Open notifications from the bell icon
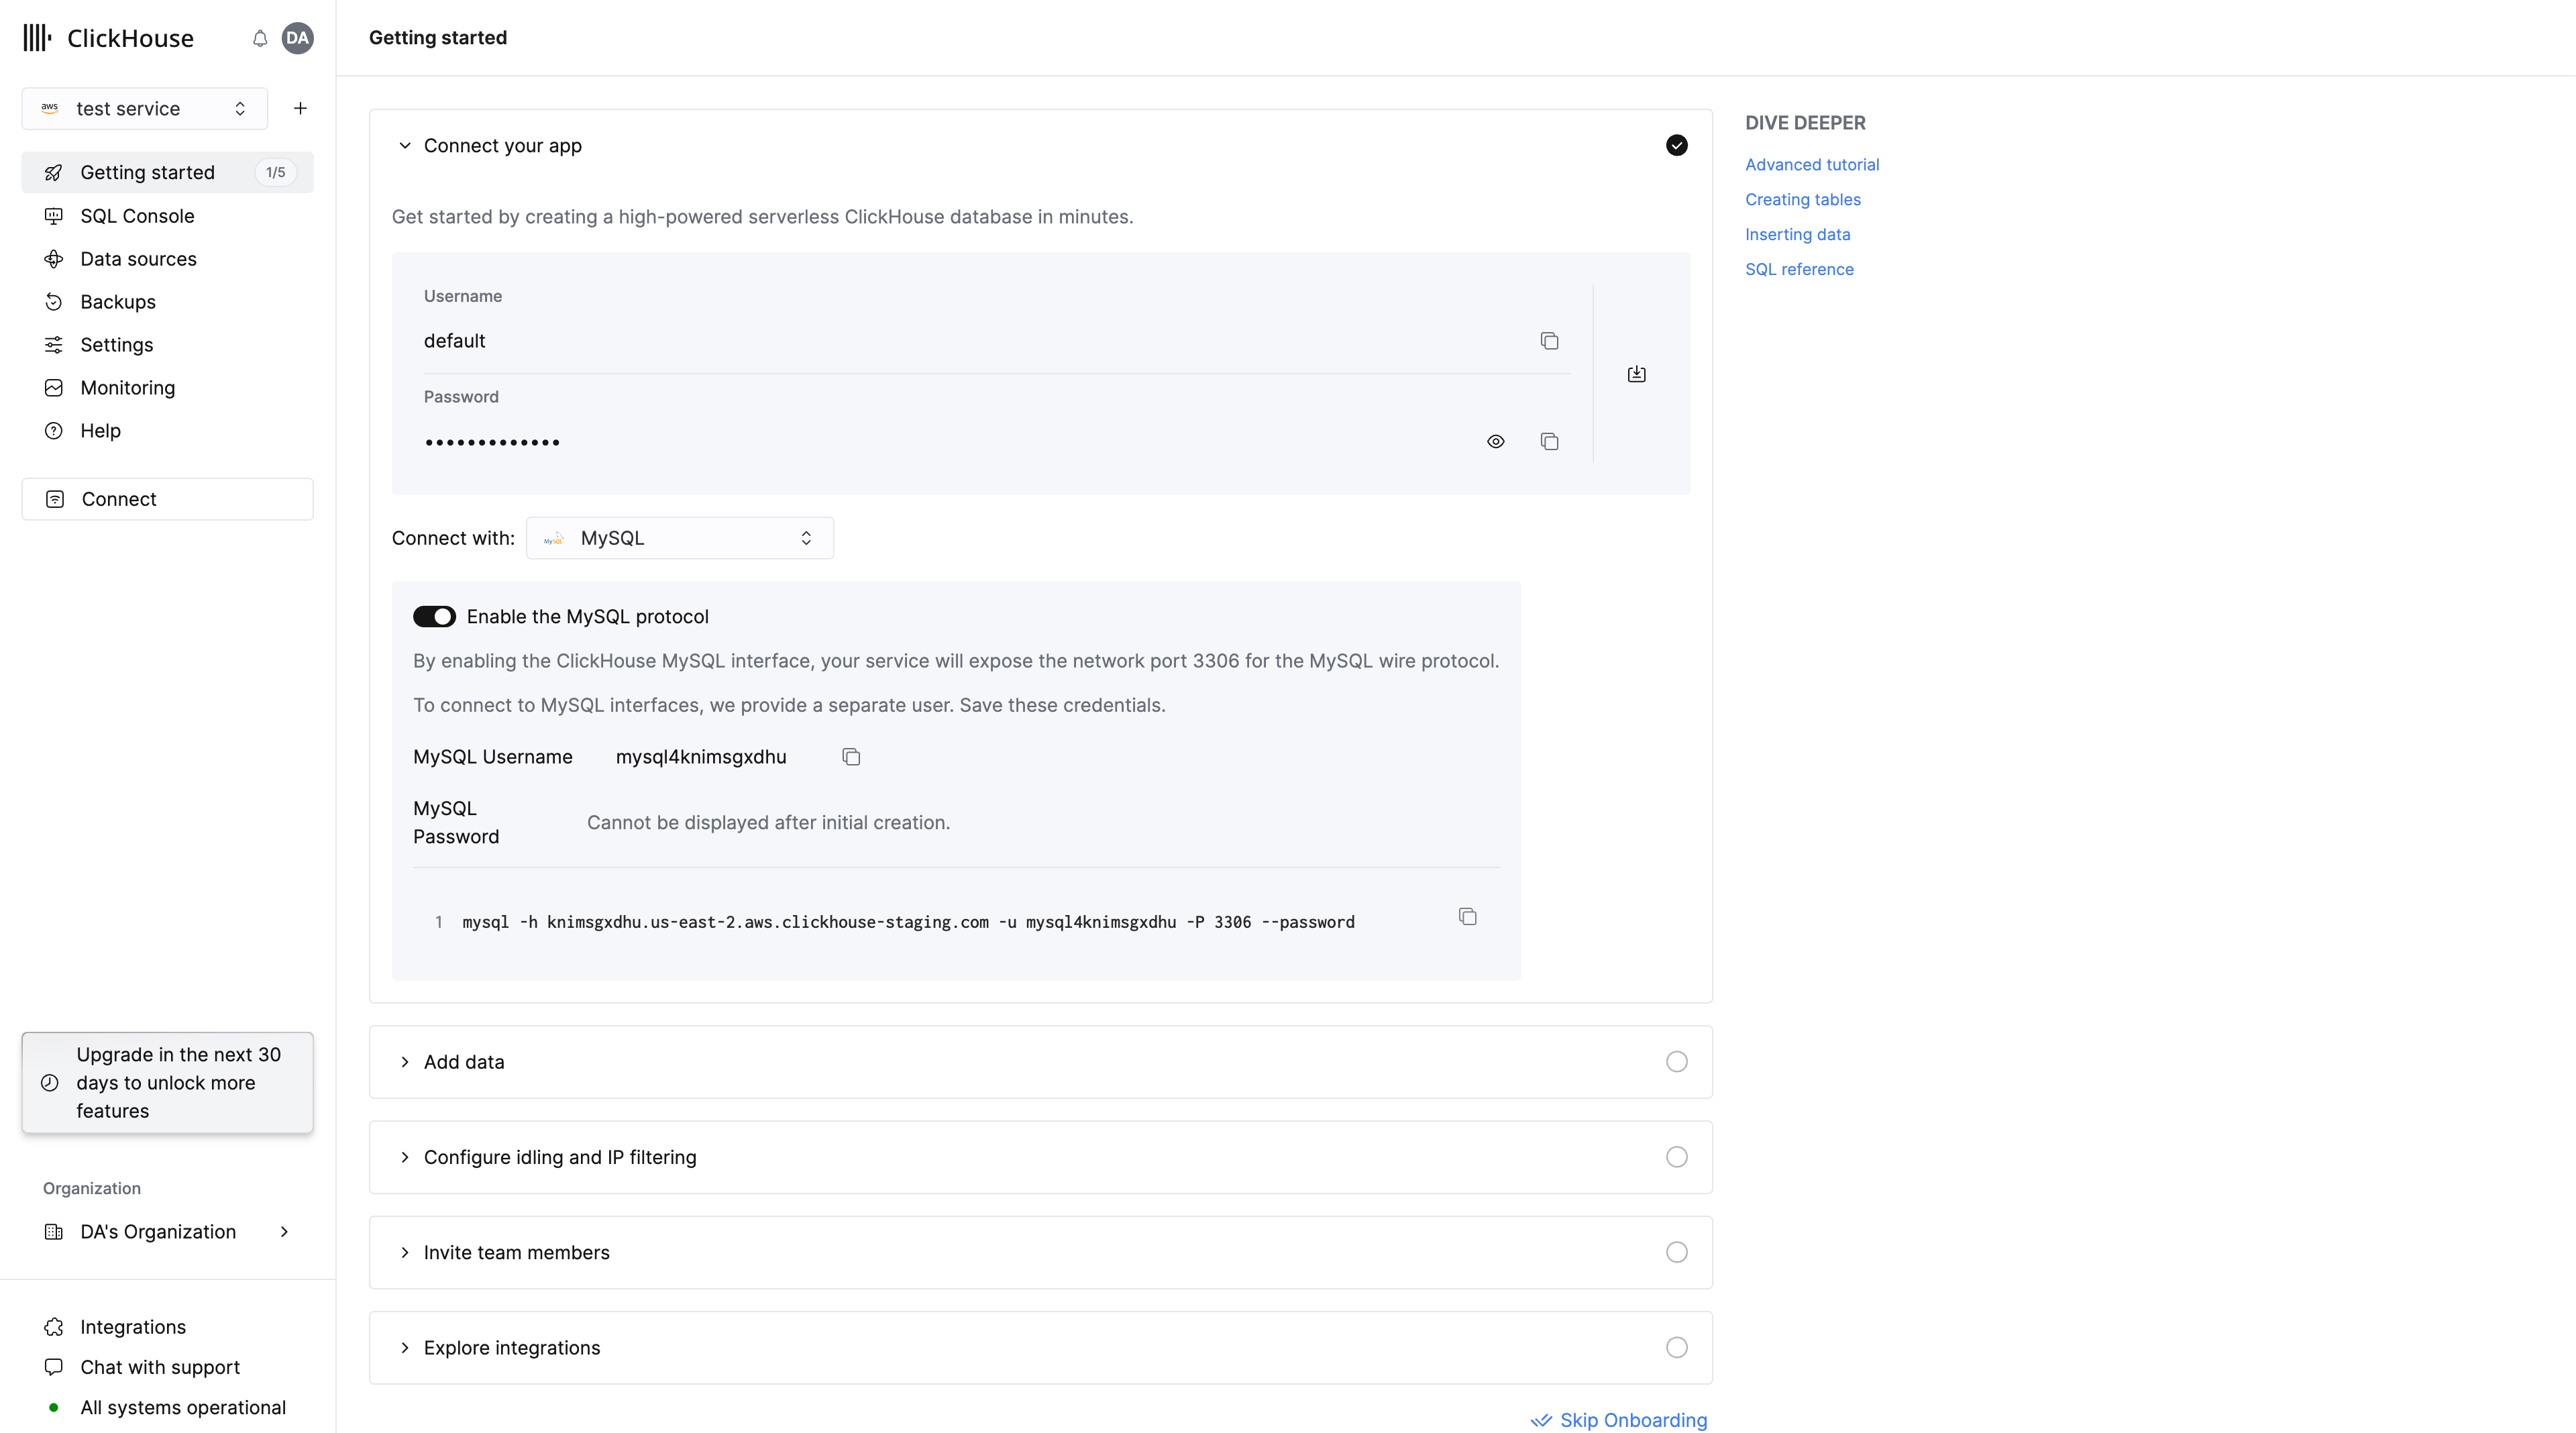 pyautogui.click(x=259, y=38)
